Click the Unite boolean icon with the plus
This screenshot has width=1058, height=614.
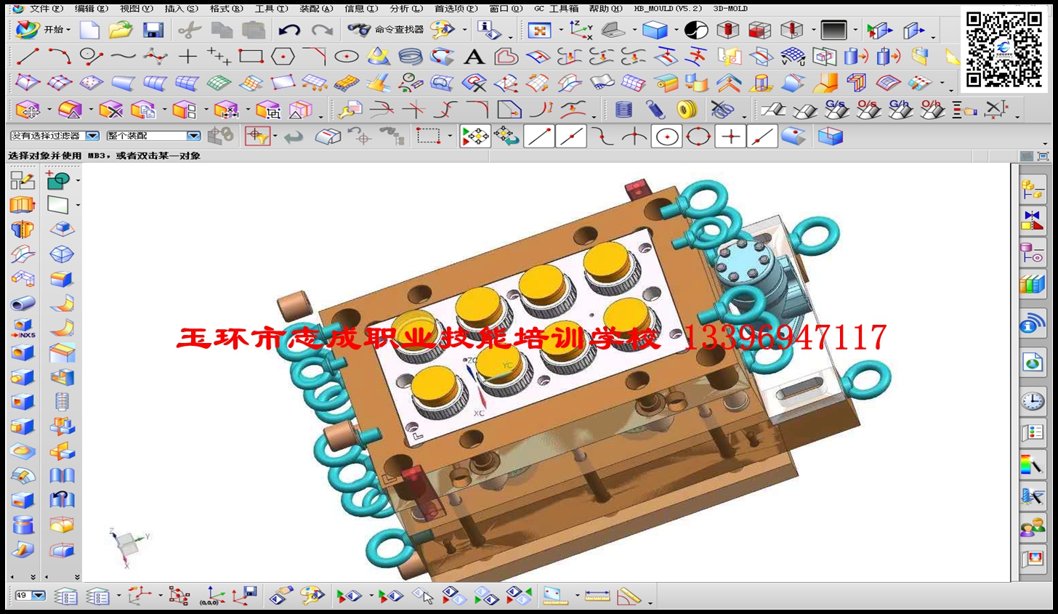[57, 179]
